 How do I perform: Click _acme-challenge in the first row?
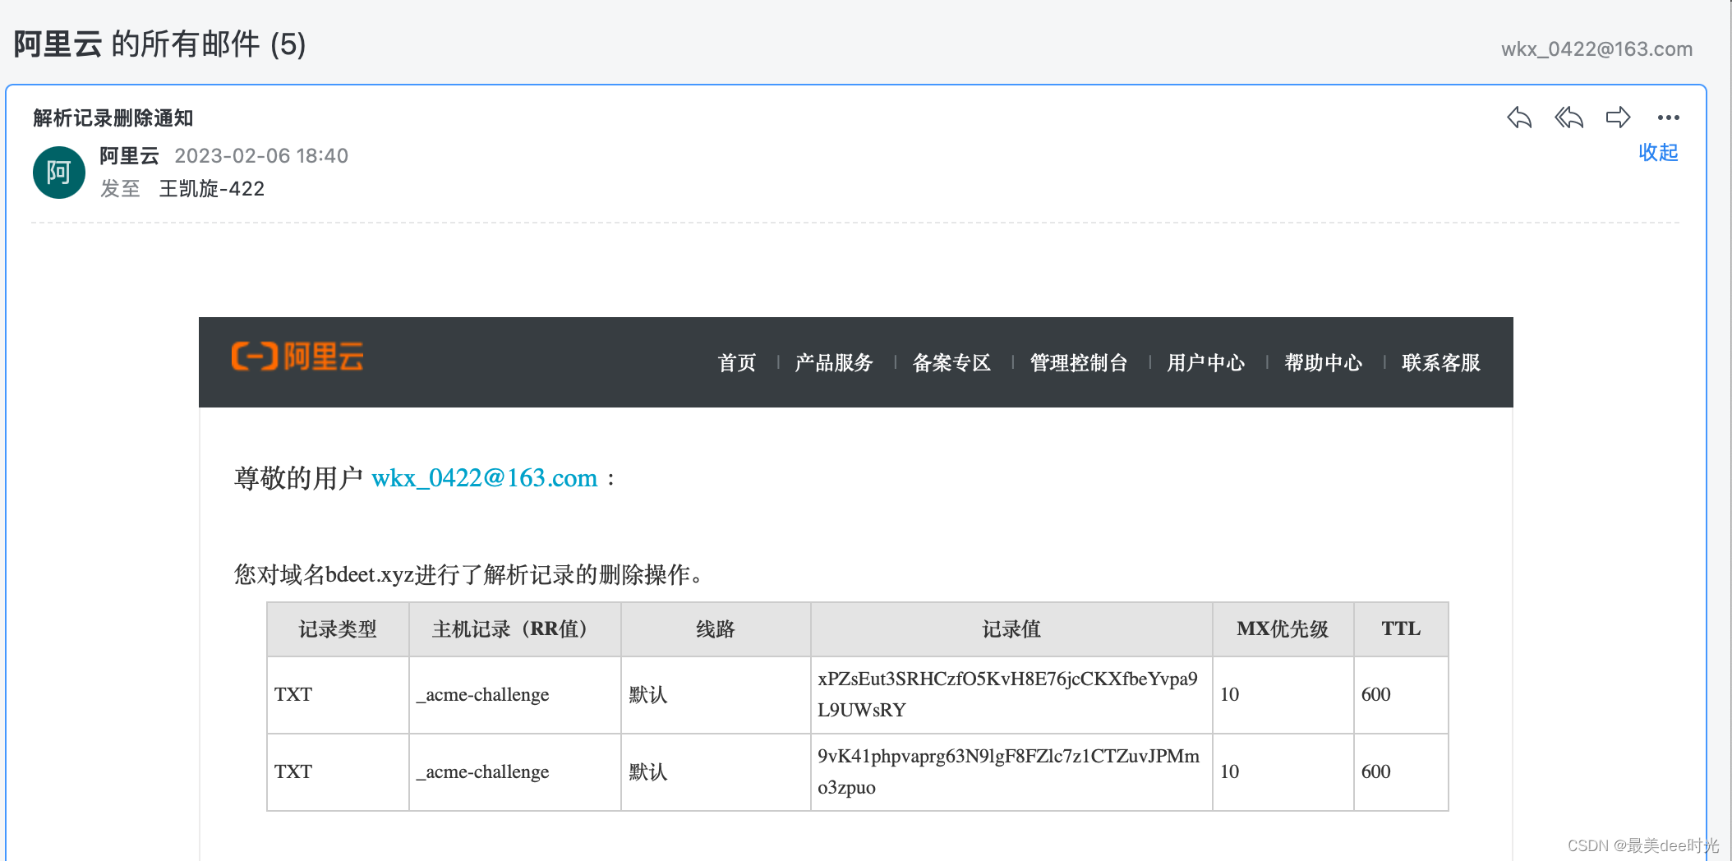pyautogui.click(x=482, y=694)
